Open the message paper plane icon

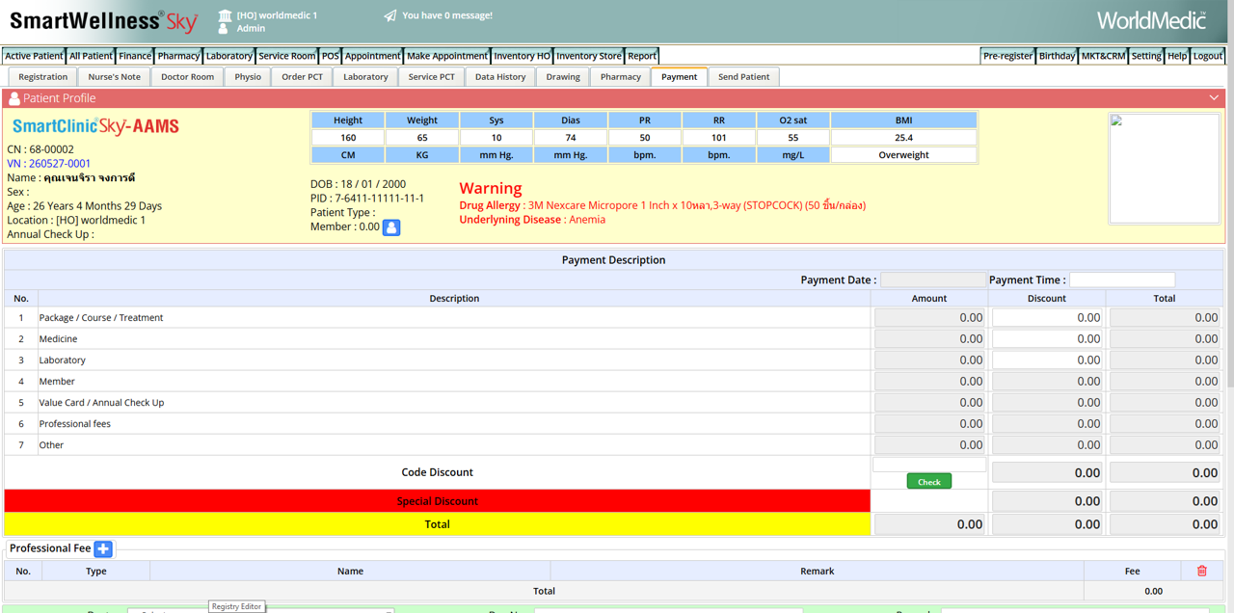click(x=389, y=15)
